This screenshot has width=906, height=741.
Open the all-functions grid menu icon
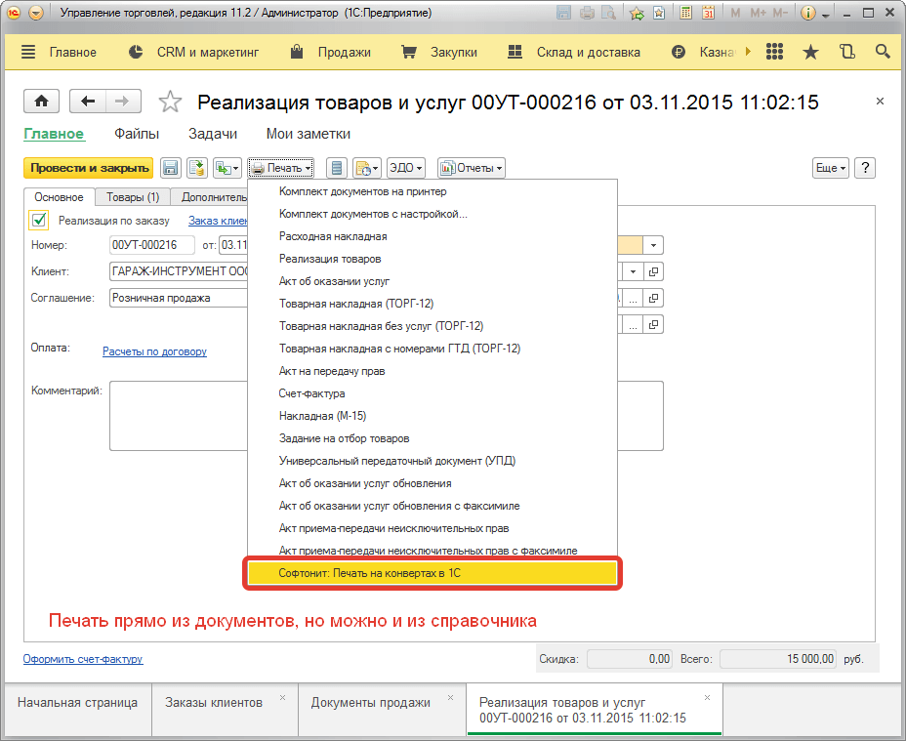[x=774, y=52]
